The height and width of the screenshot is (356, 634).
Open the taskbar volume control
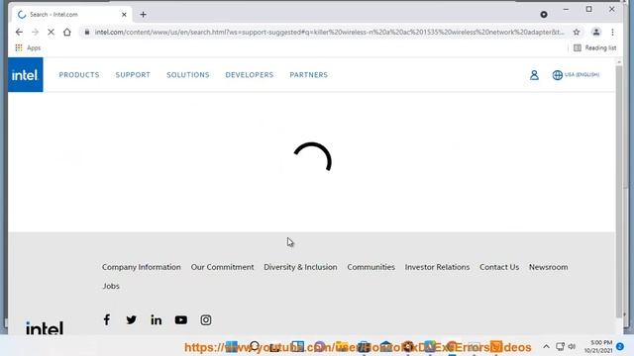tap(572, 346)
